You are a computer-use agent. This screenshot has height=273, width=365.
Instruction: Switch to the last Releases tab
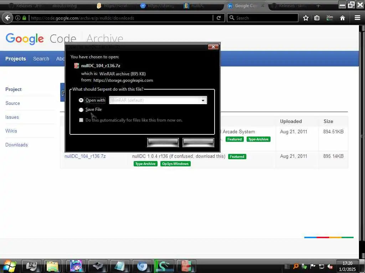290,6
